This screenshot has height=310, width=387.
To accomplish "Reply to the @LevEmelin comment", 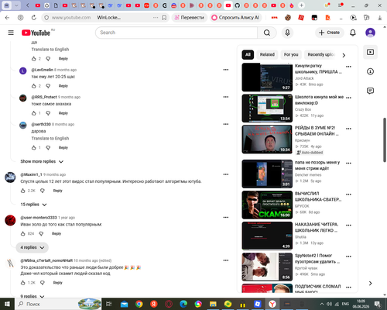I will 63,86.
